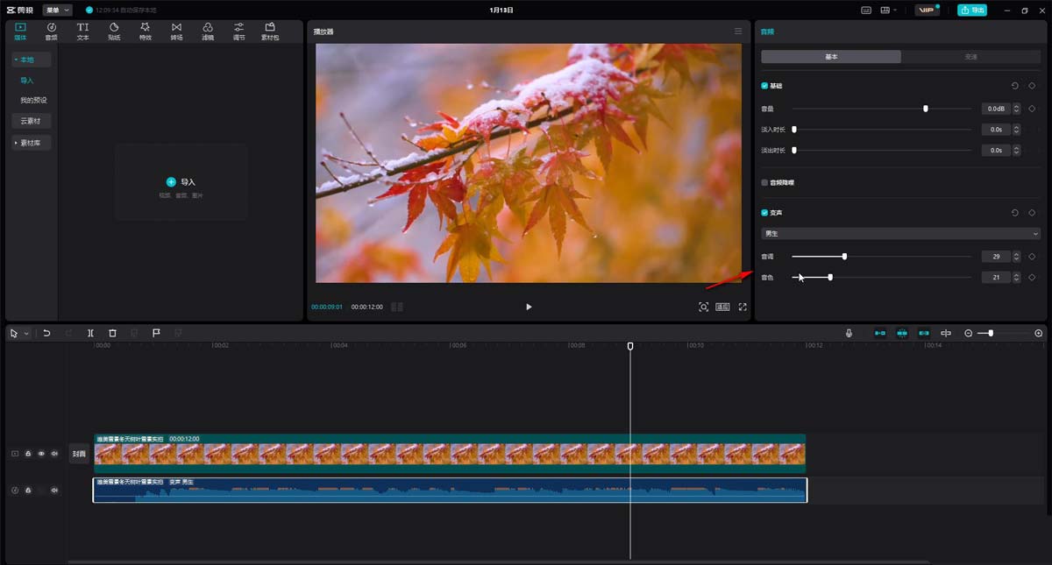Click the 导出 export button
The image size is (1052, 565).
pos(971,10)
